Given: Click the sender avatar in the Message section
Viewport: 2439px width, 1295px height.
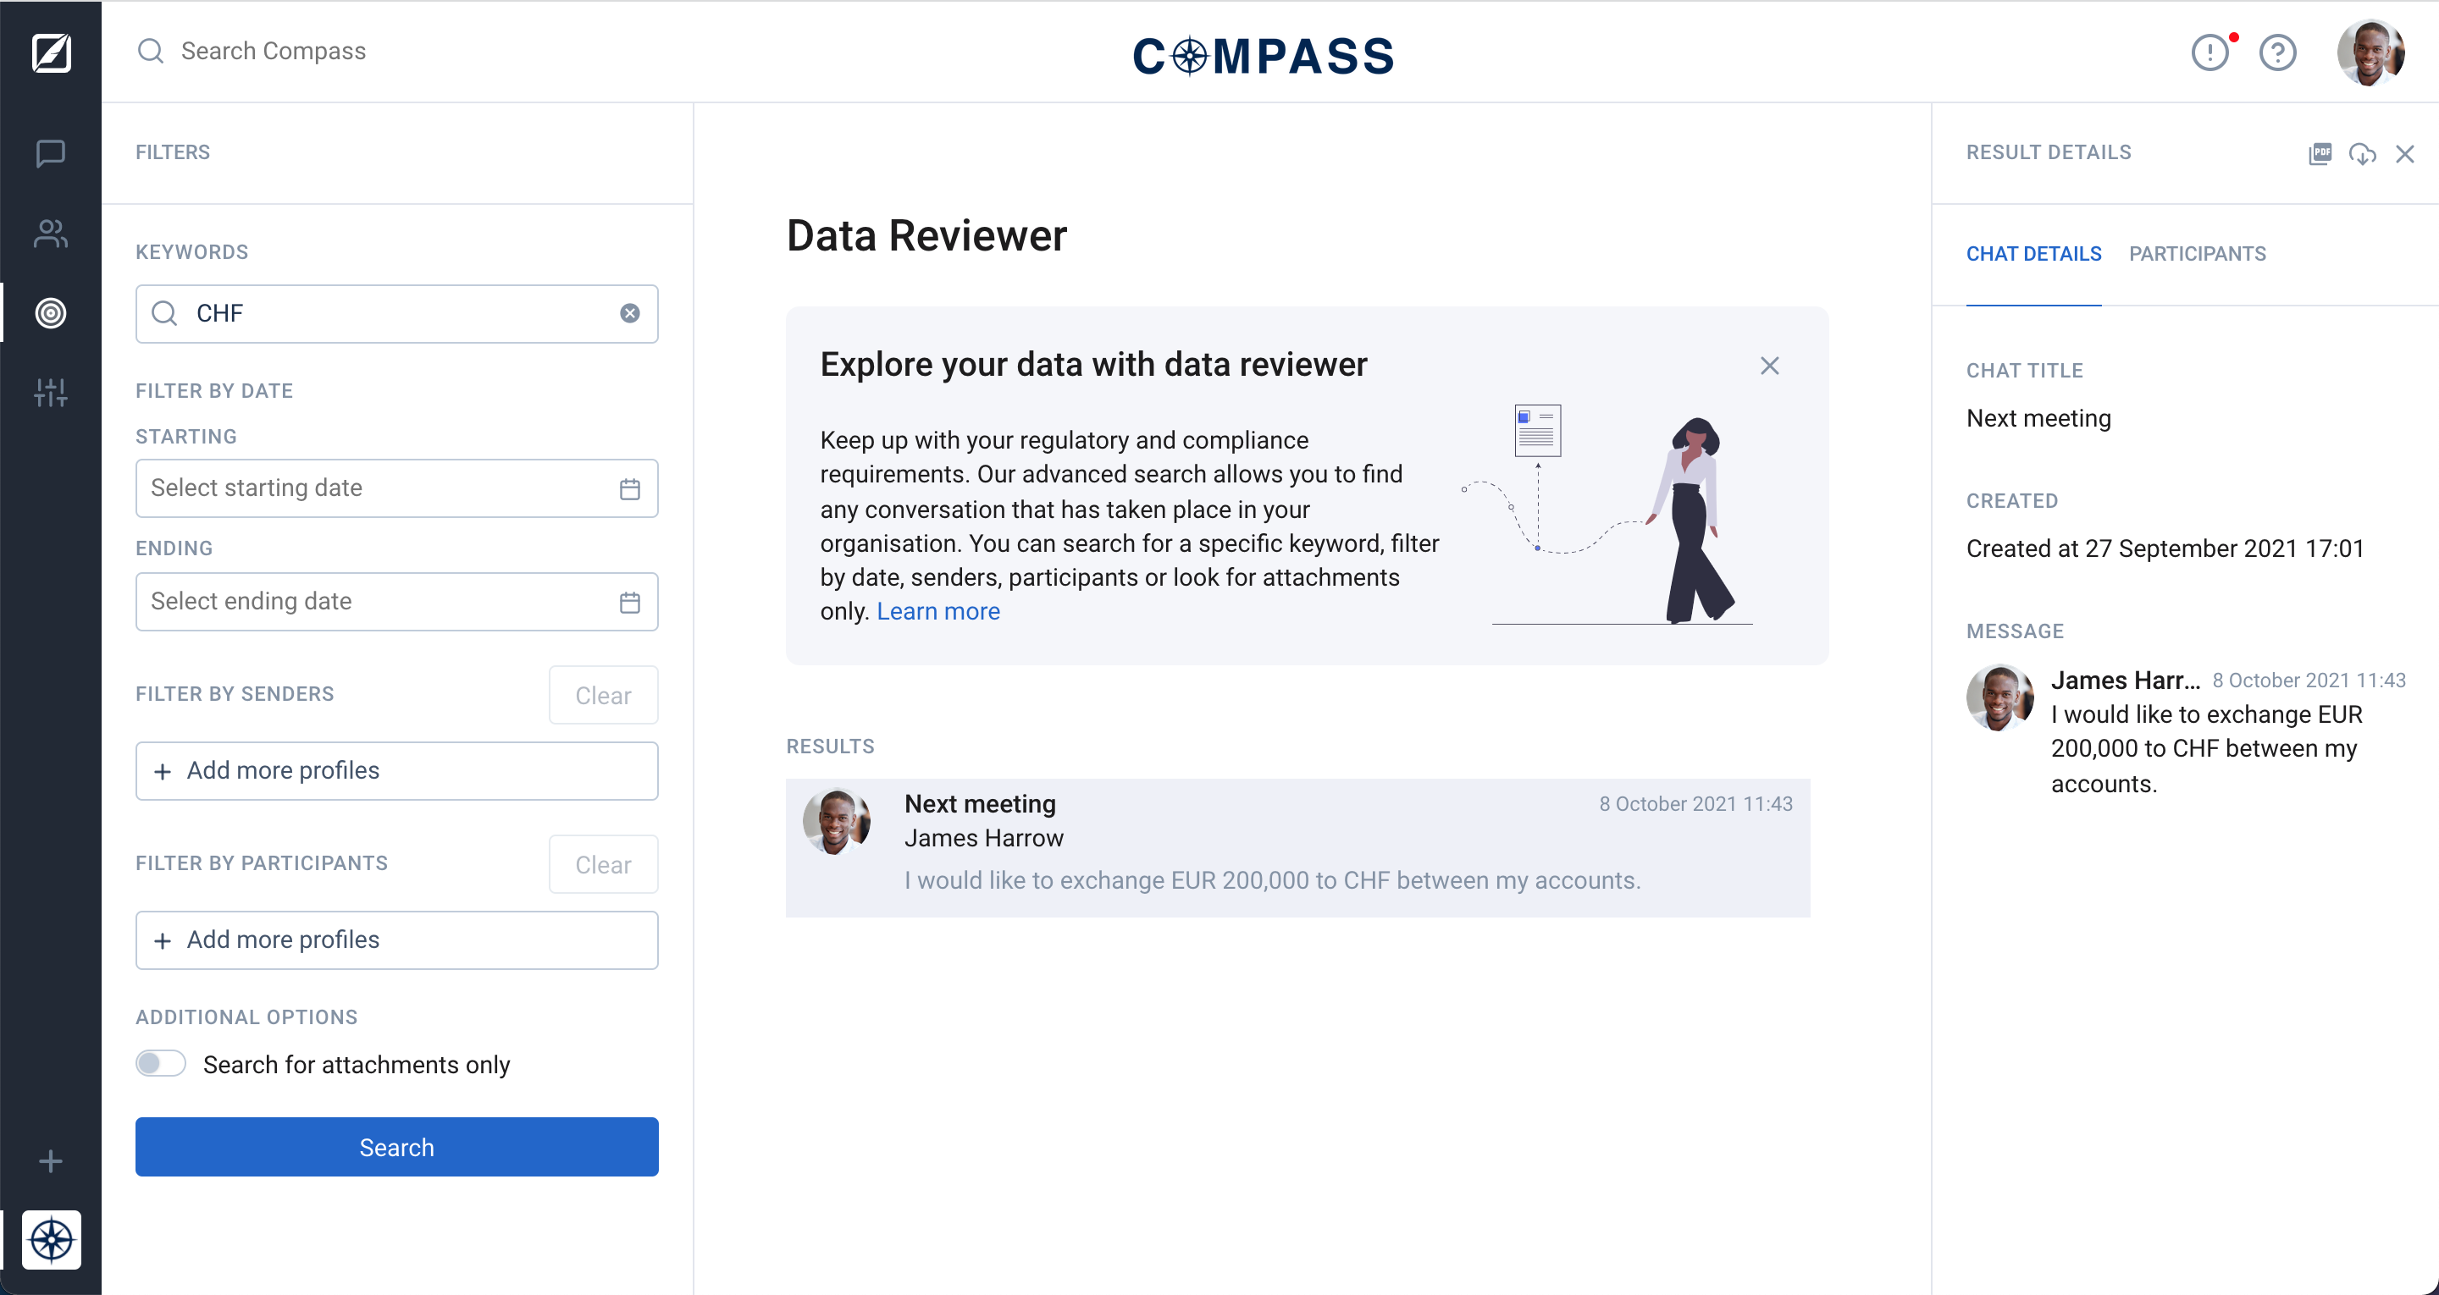Looking at the screenshot, I should (1999, 697).
